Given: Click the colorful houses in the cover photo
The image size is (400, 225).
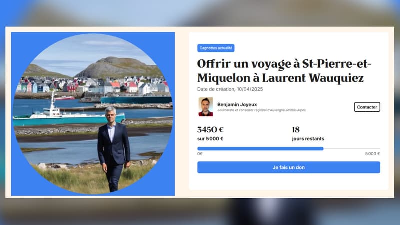Looking at the screenshot, I should pos(93,85).
